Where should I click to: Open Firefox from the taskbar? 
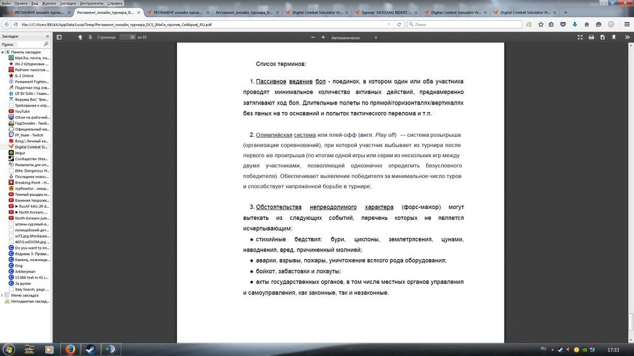coord(70,350)
